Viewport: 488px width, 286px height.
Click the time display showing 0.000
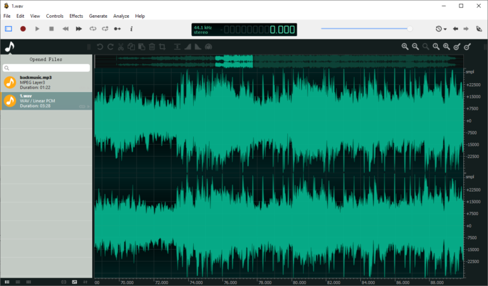282,30
